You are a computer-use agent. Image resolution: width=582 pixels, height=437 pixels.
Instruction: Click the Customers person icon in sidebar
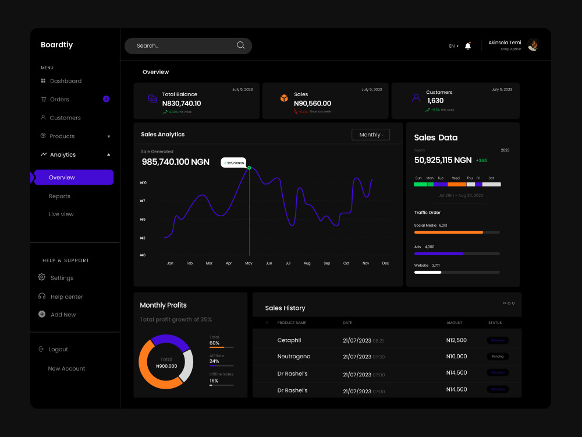click(x=43, y=118)
